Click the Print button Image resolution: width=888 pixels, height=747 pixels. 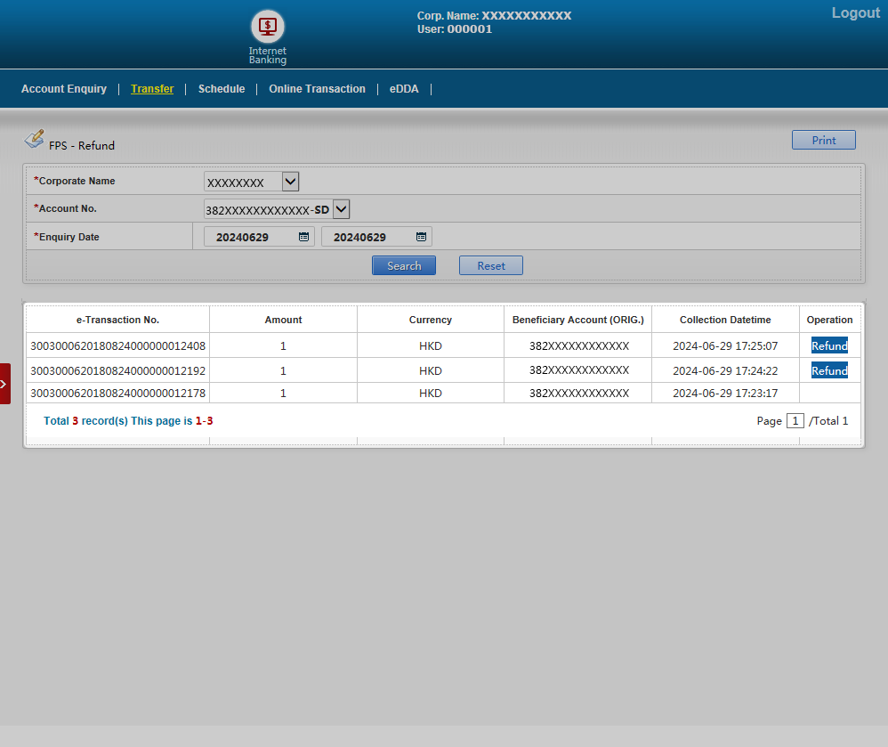tap(824, 140)
